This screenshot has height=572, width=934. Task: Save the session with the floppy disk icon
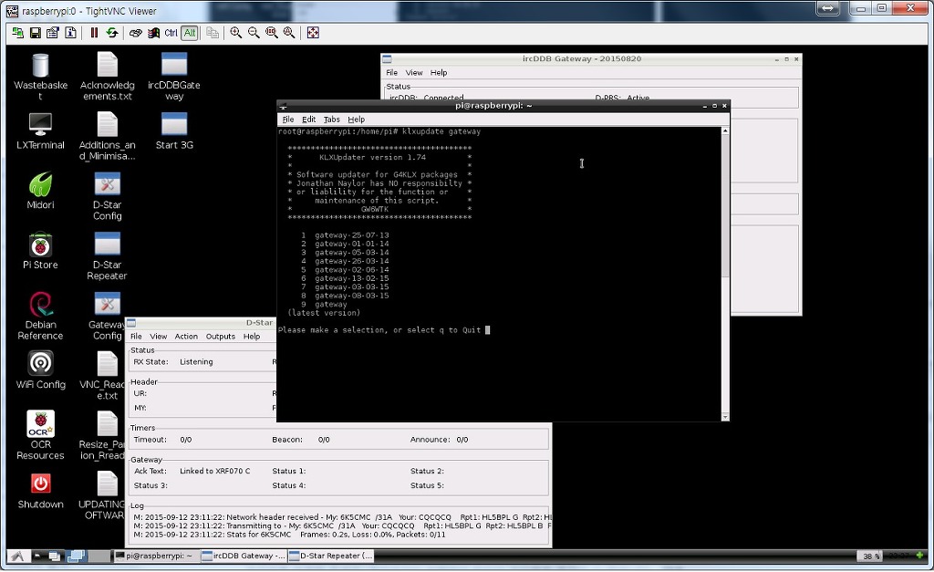coord(35,33)
